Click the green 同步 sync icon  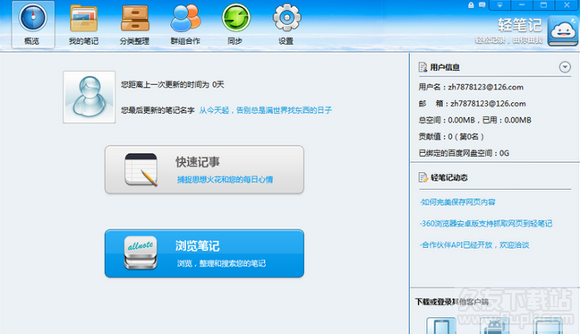[x=236, y=18]
